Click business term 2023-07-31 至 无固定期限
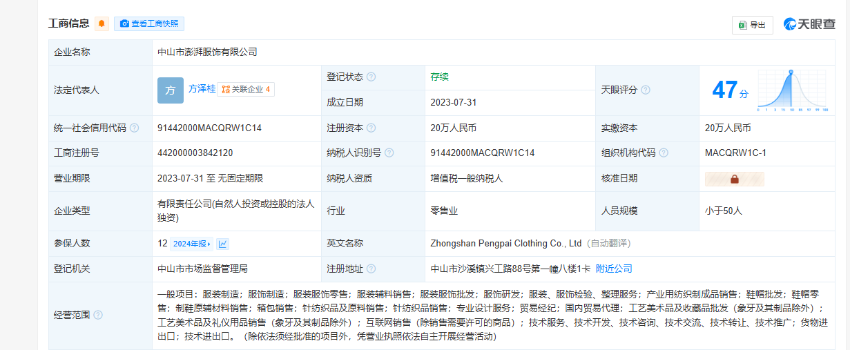Screen dimensions: 850x350 pyautogui.click(x=211, y=178)
